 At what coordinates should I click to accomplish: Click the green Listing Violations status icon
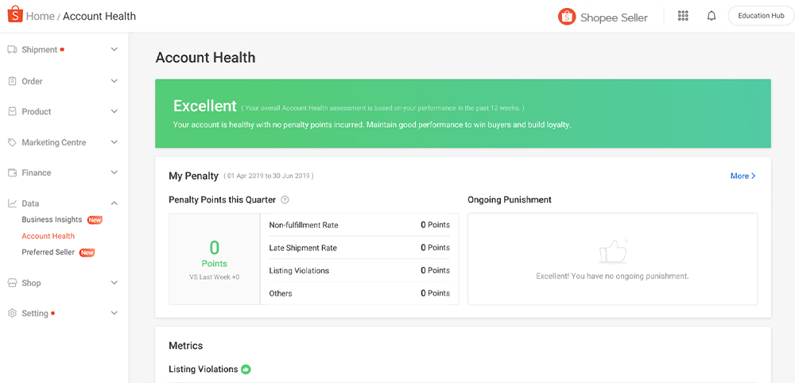pos(246,369)
